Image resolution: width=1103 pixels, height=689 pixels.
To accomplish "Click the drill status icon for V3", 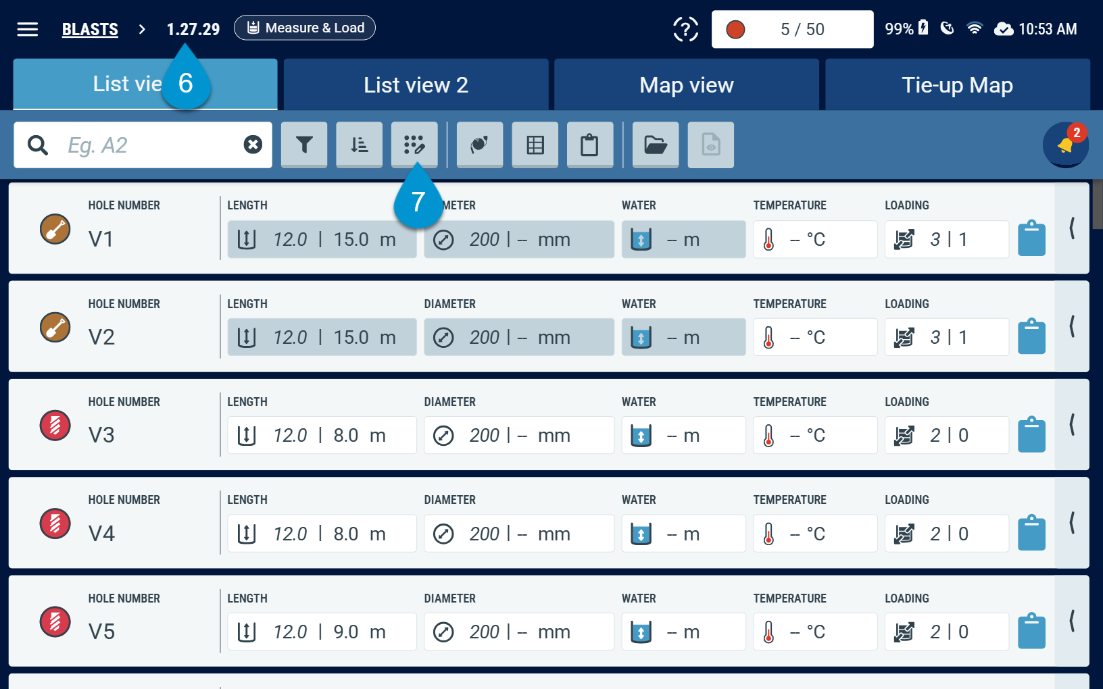I will (x=55, y=426).
